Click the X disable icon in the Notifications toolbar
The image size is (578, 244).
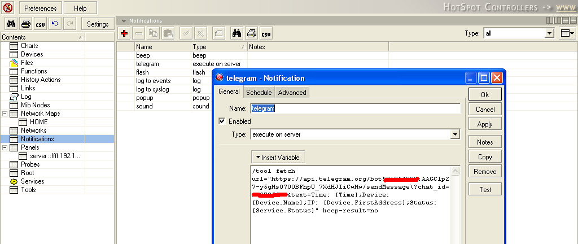click(200, 33)
